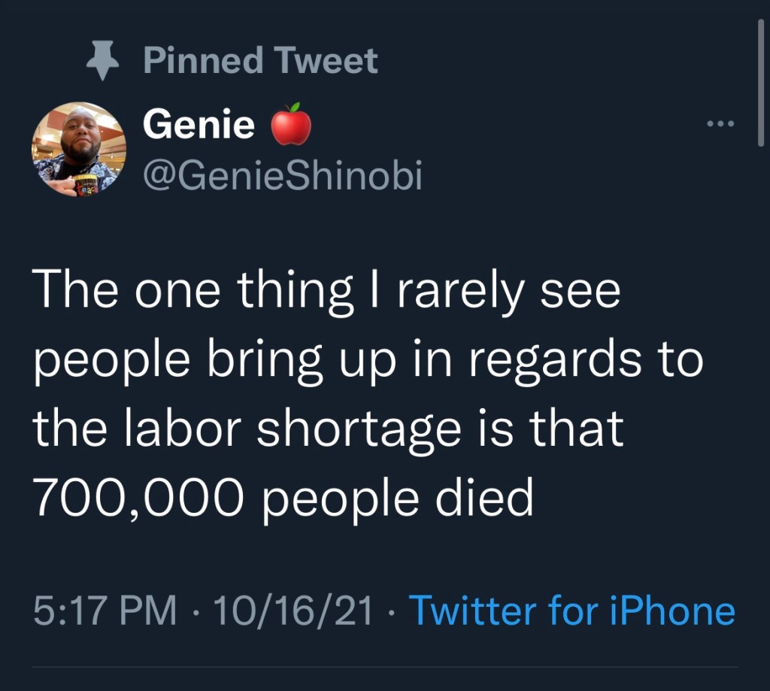Click the "Genie" display name
Image resolution: width=770 pixels, height=691 pixels.
[x=199, y=124]
